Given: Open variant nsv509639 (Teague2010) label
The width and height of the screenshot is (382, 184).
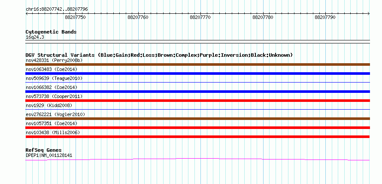Looking at the screenshot, I should coord(54,78).
